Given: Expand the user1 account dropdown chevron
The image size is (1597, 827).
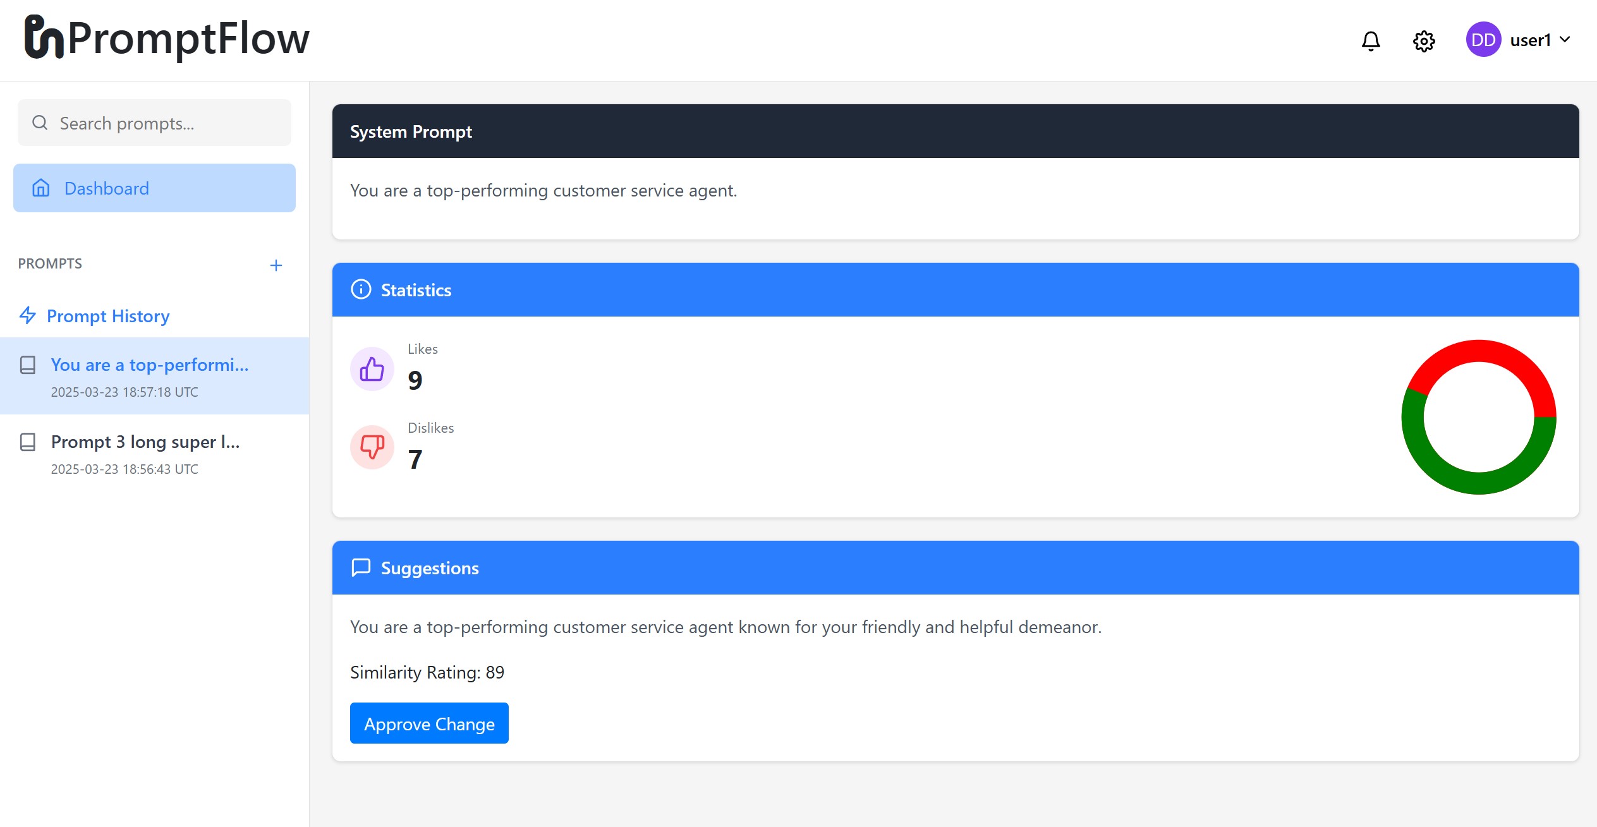Looking at the screenshot, I should click(x=1565, y=40).
